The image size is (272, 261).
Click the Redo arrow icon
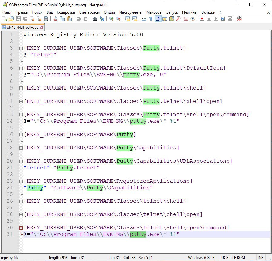point(86,19)
